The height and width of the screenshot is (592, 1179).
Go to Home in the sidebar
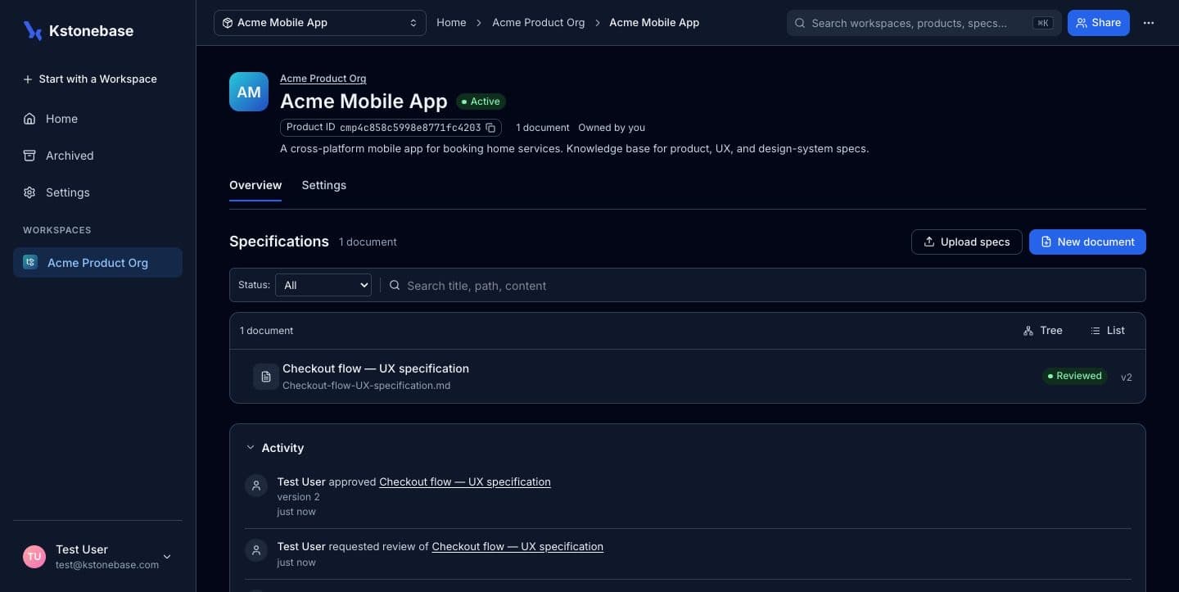pos(97,119)
